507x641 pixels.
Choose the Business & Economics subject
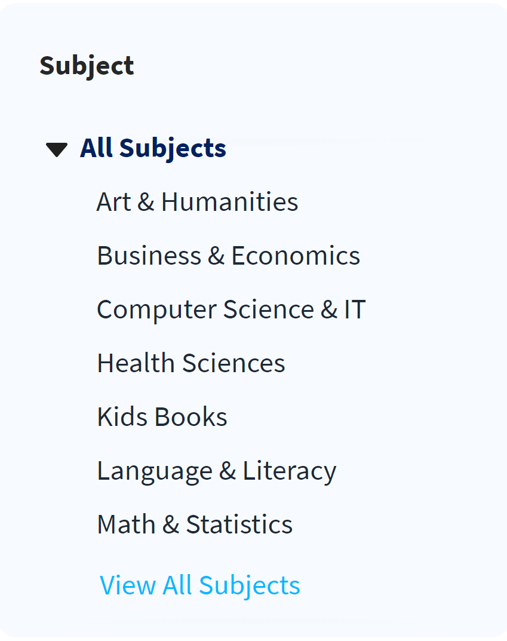click(228, 256)
